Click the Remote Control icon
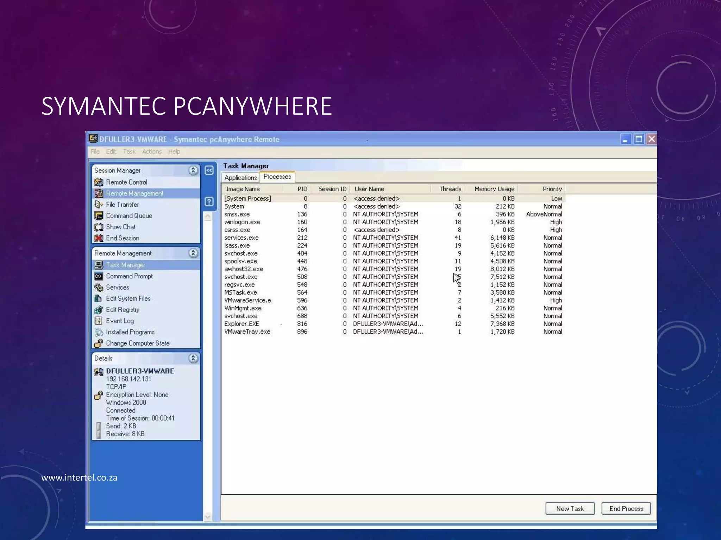 click(x=99, y=182)
